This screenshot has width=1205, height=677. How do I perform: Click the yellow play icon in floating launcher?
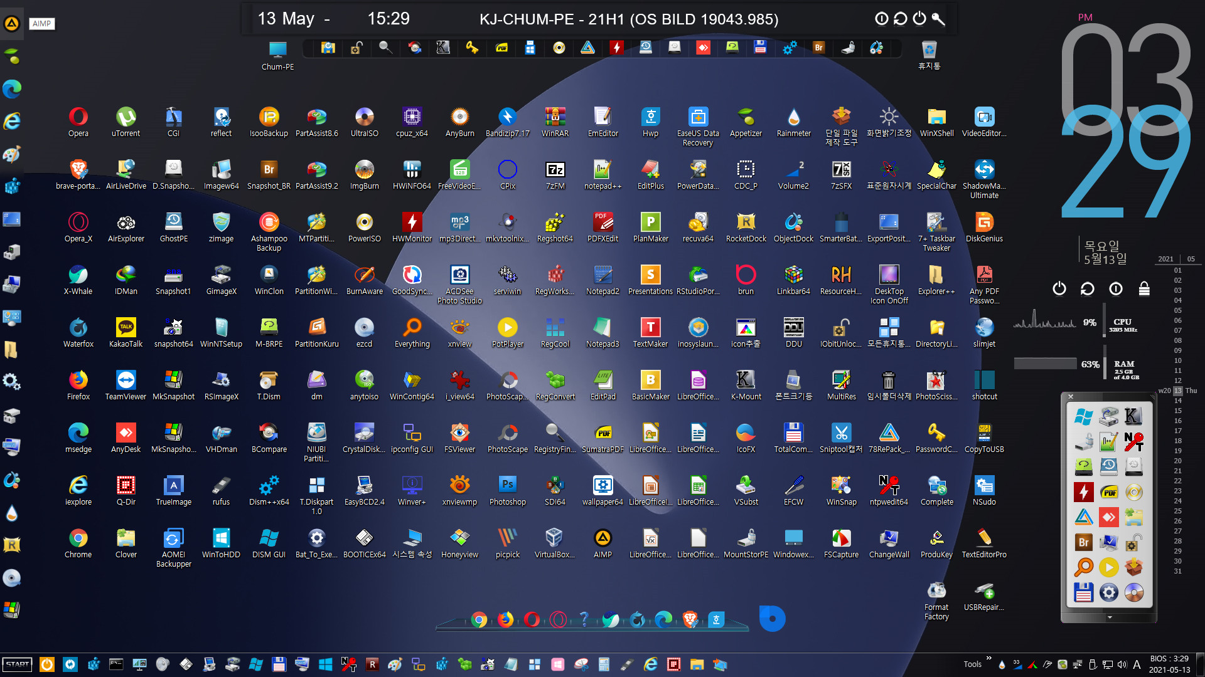tap(1109, 567)
